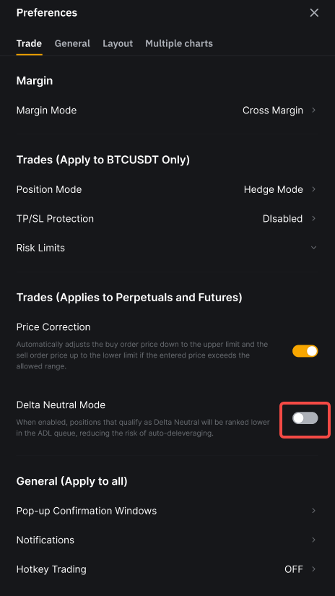335x596 pixels.
Task: Open the Pop-up Confirmation Windows label
Action: 87,511
